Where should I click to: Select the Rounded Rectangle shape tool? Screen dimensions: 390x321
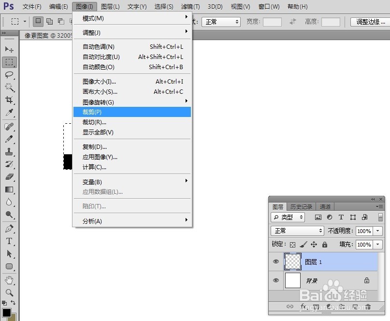coord(9,266)
